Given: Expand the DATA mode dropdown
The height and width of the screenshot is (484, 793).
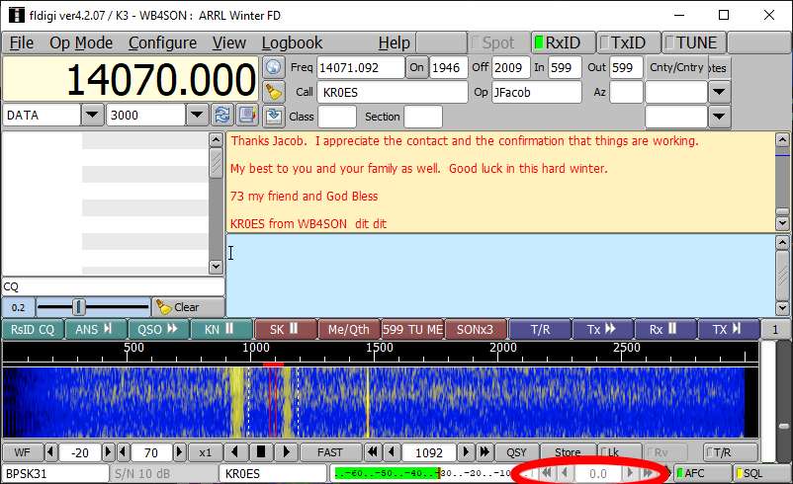Looking at the screenshot, I should (x=92, y=115).
